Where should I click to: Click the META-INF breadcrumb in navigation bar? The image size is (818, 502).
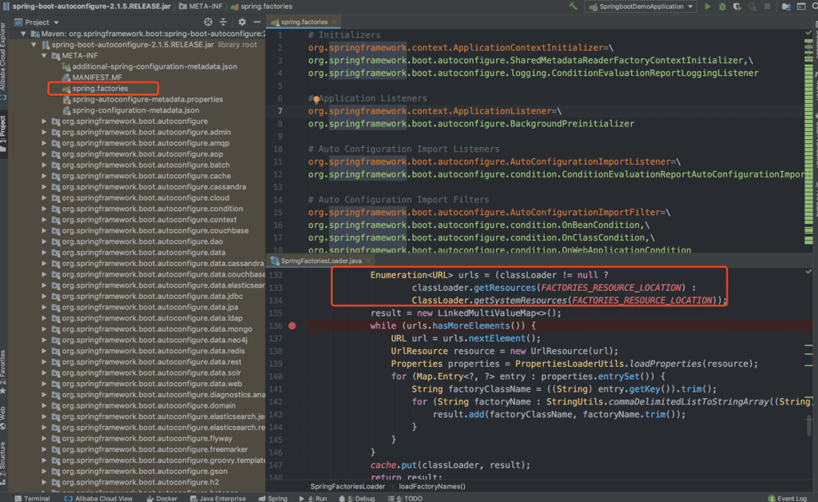point(201,6)
